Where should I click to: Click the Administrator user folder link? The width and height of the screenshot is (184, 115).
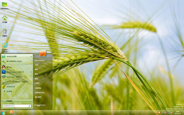(40, 60)
